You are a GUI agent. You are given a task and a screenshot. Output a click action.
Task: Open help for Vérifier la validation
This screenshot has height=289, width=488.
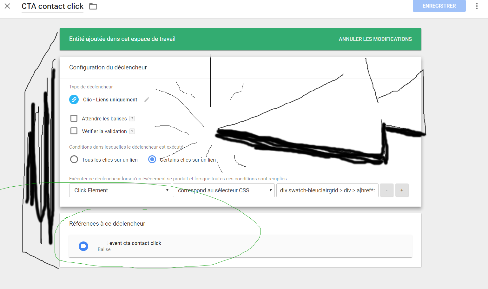tap(132, 132)
